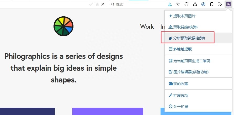Open 多地址提取 from the menu

(198, 49)
